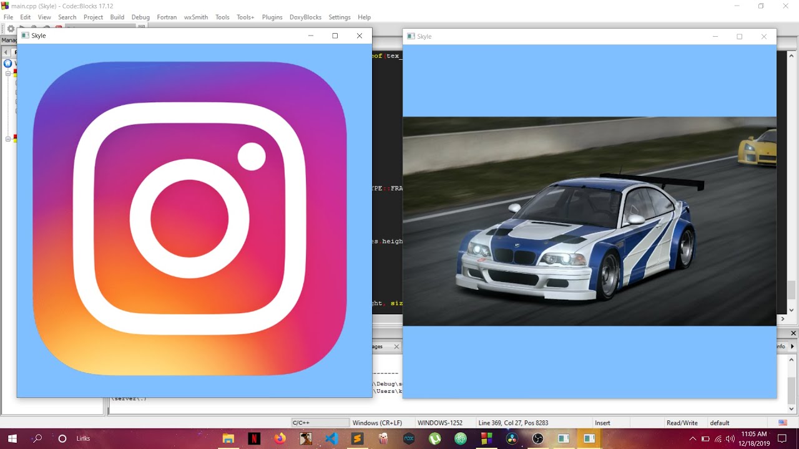This screenshot has width=799, height=449.
Task: Click the Instagram logo image in Skyle window
Action: coord(190,218)
